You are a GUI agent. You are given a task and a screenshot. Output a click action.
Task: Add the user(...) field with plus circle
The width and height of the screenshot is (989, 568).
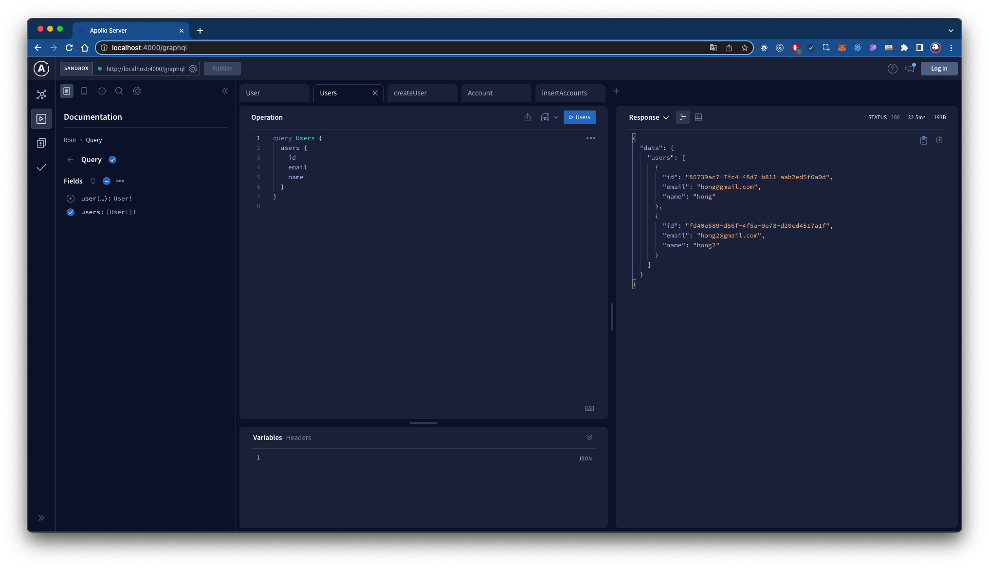(x=71, y=199)
